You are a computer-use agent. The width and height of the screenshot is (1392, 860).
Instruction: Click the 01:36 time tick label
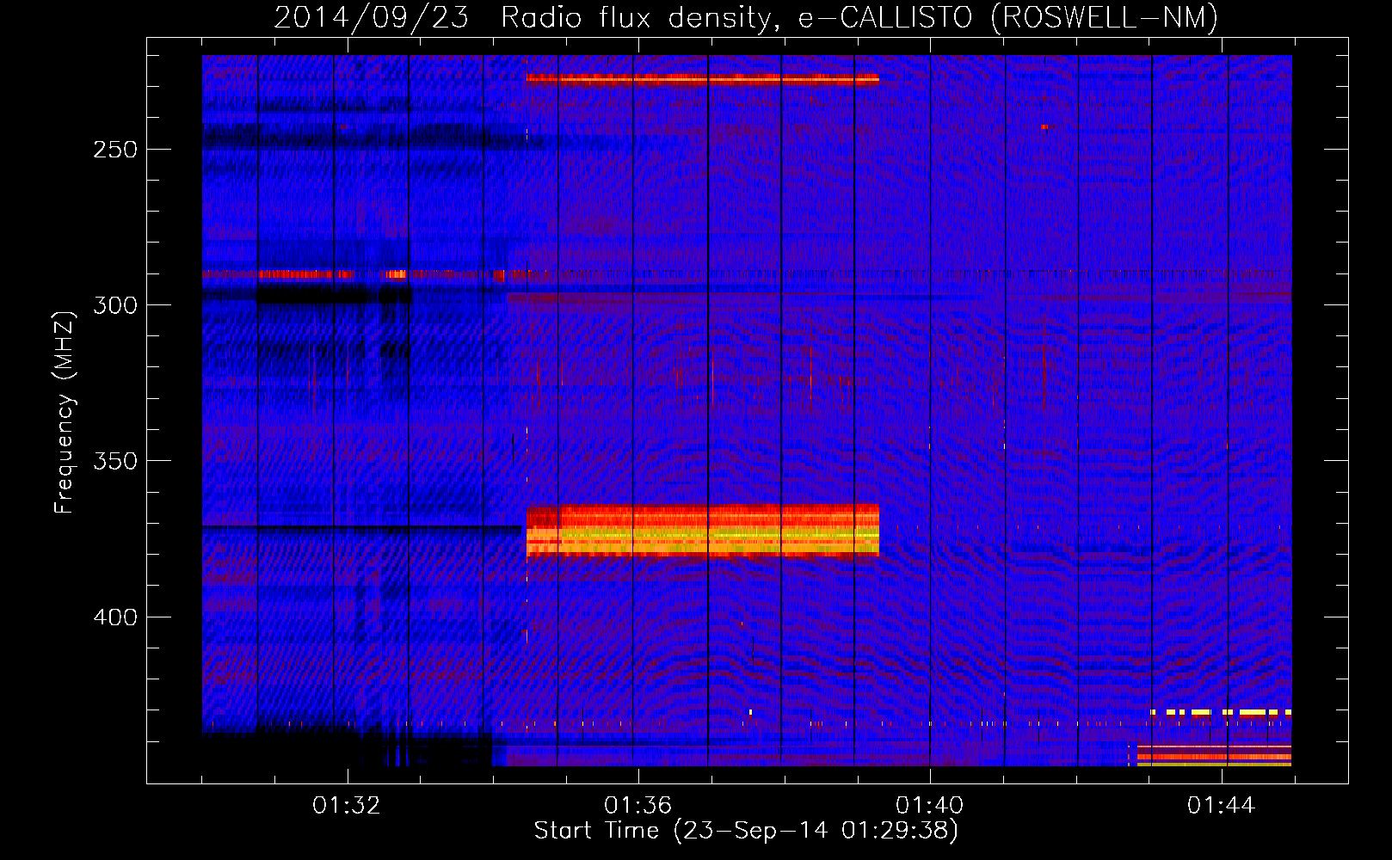pyautogui.click(x=638, y=806)
